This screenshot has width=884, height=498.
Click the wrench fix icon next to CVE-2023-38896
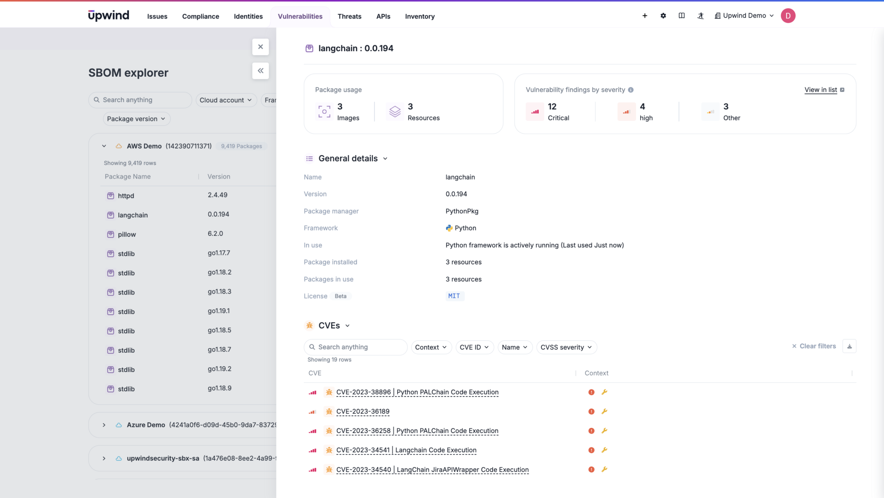point(604,392)
